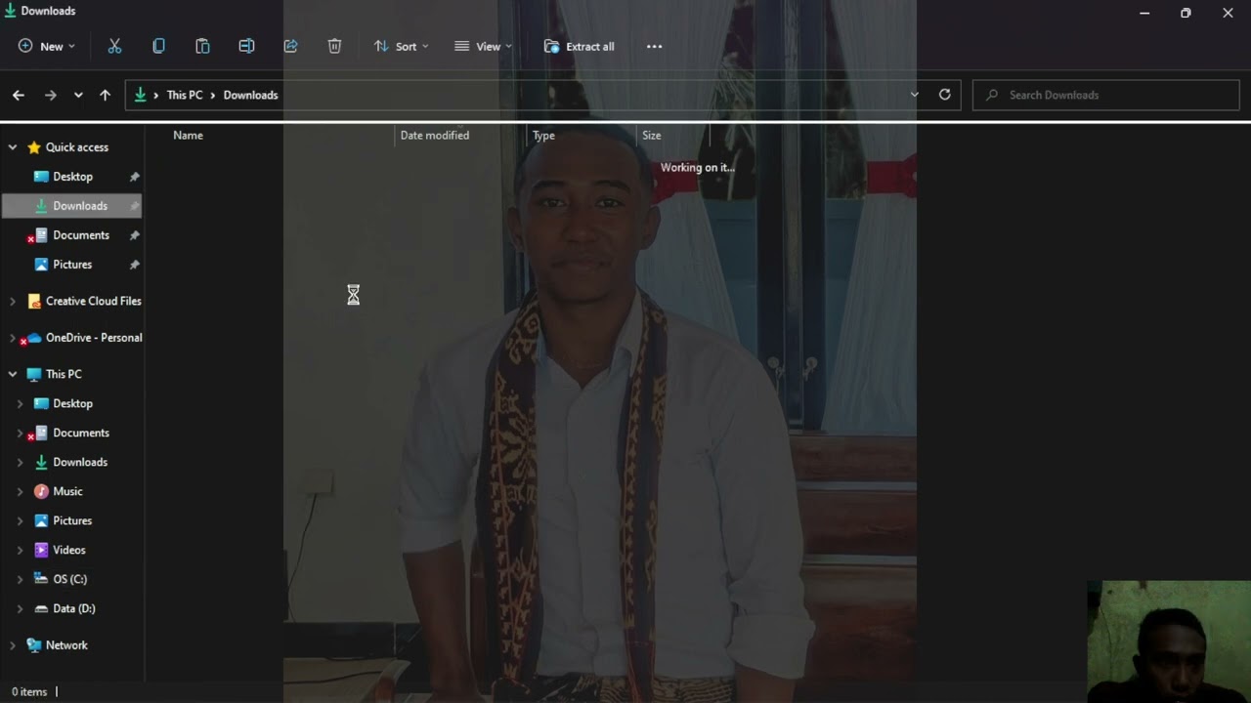Viewport: 1251px width, 703px height.
Task: Click This PC in the address breadcrumb
Action: pos(185,95)
